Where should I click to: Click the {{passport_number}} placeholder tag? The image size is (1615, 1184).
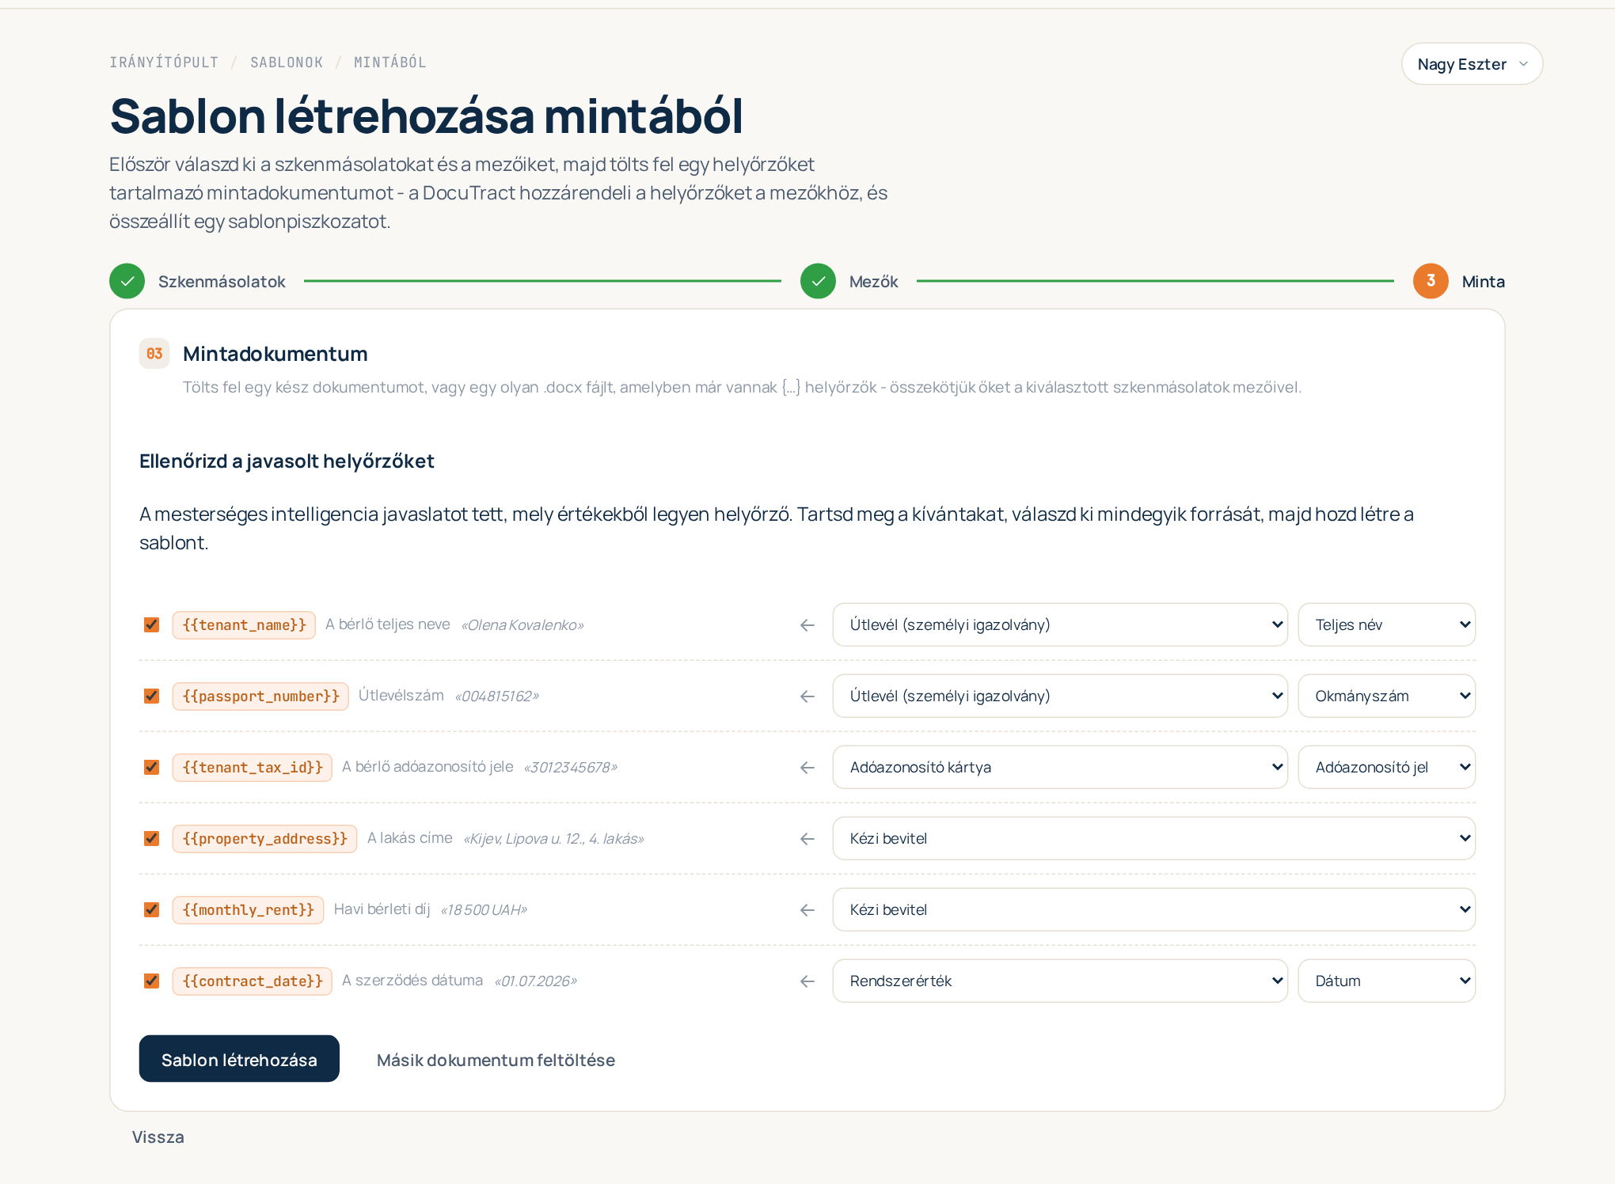click(x=260, y=696)
